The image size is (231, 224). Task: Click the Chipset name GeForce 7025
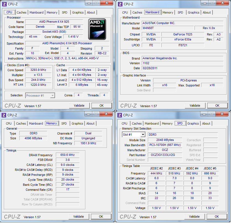pyautogui.click(x=183, y=34)
